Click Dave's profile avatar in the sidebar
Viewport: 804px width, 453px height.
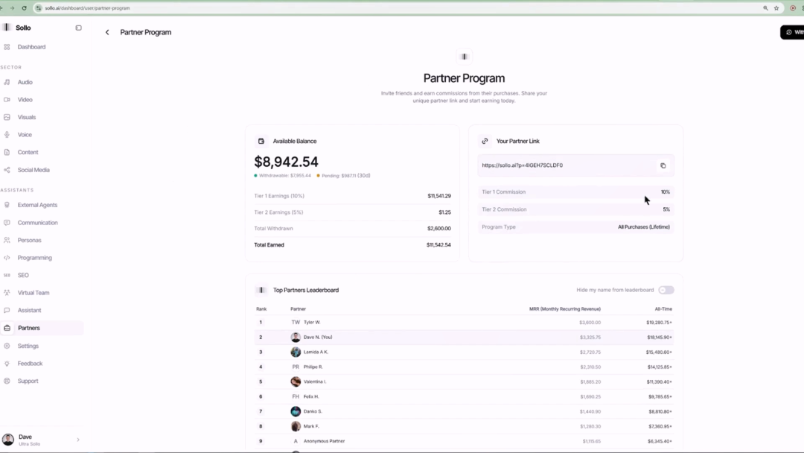(x=8, y=440)
